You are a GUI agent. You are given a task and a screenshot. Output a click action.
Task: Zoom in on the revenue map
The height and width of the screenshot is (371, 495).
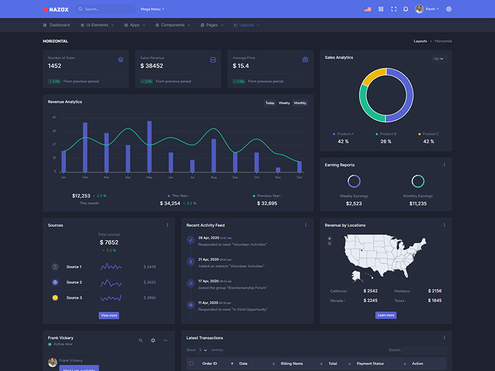[329, 238]
